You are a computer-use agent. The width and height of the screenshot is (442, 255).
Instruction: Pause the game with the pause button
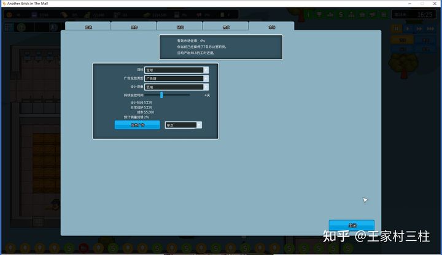(397, 28)
